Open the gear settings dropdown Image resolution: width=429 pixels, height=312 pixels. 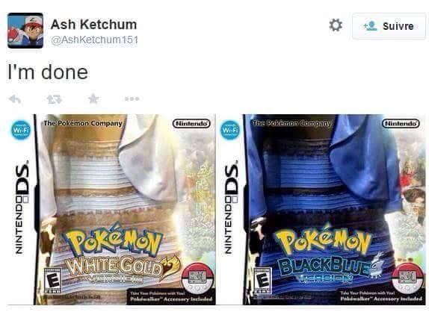click(x=336, y=25)
